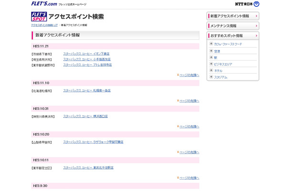The image size is (291, 191).
Task: Open 新着アクセスポイント情報 sidebar menu
Action: click(x=233, y=16)
